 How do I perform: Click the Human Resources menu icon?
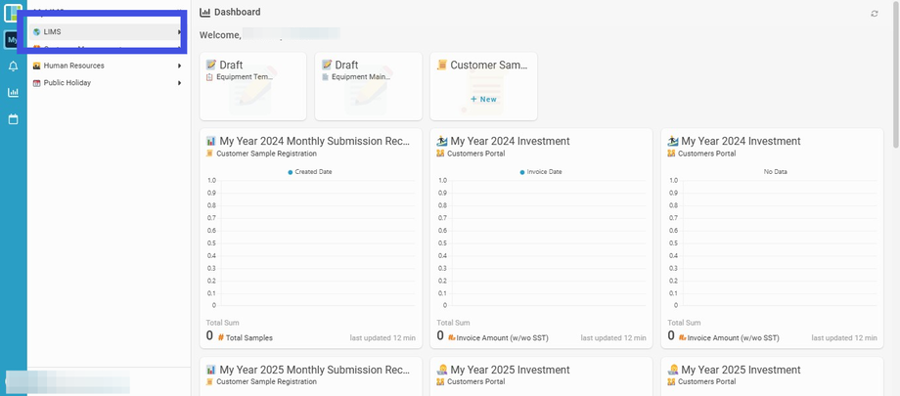pyautogui.click(x=37, y=66)
